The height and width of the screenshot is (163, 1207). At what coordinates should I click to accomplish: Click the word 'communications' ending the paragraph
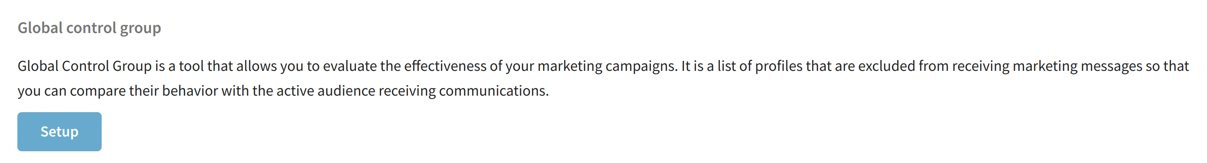point(494,91)
